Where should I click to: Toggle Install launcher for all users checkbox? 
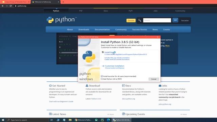102,76
